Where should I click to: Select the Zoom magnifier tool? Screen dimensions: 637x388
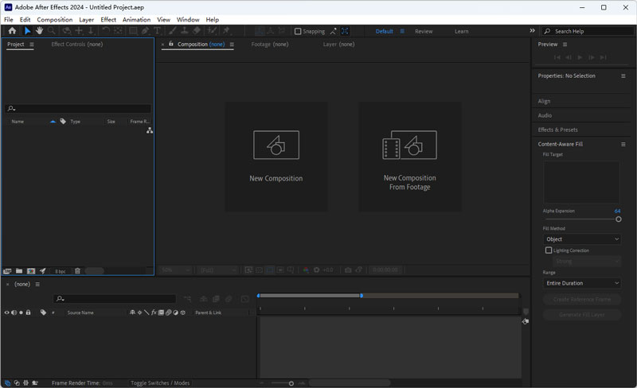[x=52, y=31]
